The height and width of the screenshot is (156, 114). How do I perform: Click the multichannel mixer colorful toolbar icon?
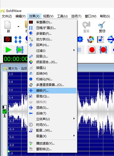91,39
